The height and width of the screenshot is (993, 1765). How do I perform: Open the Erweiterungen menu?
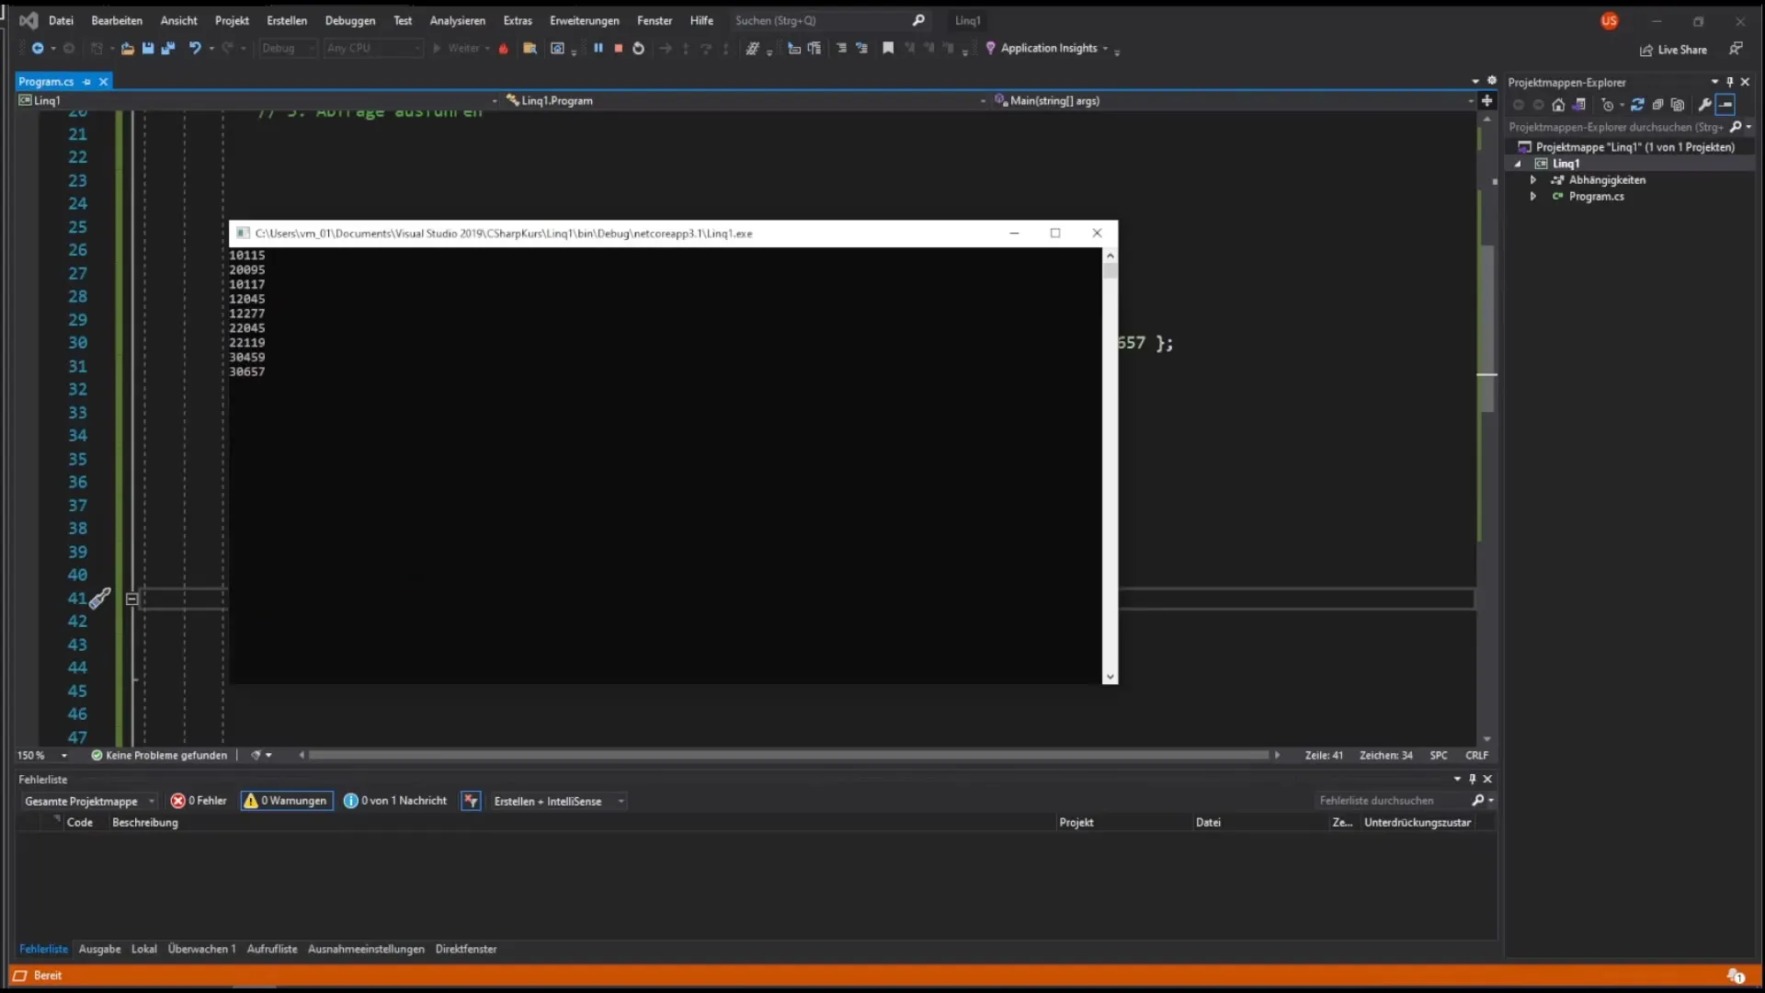(585, 20)
